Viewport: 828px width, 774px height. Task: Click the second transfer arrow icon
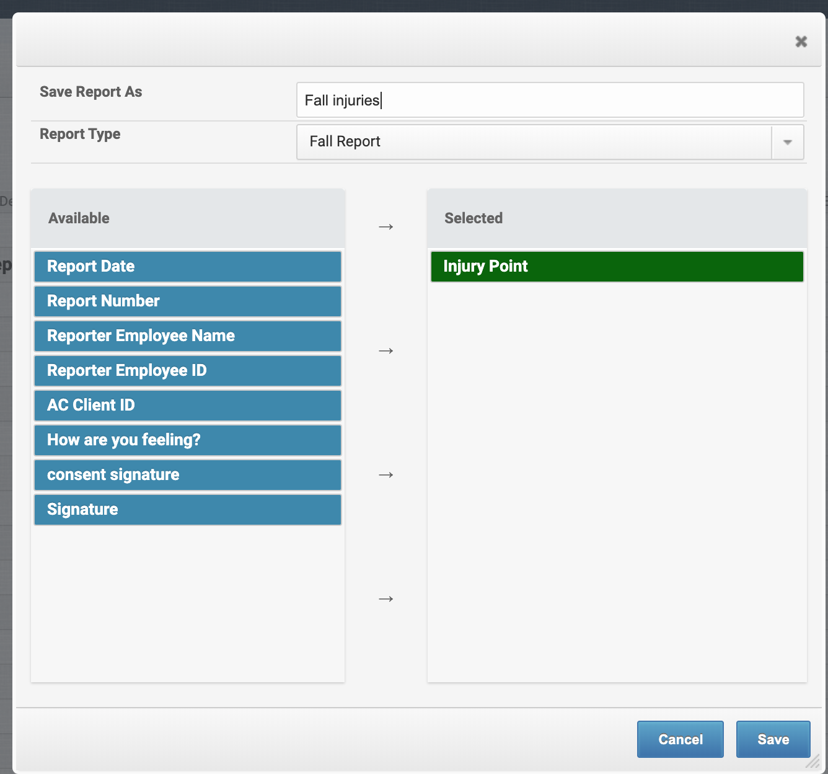click(x=385, y=351)
